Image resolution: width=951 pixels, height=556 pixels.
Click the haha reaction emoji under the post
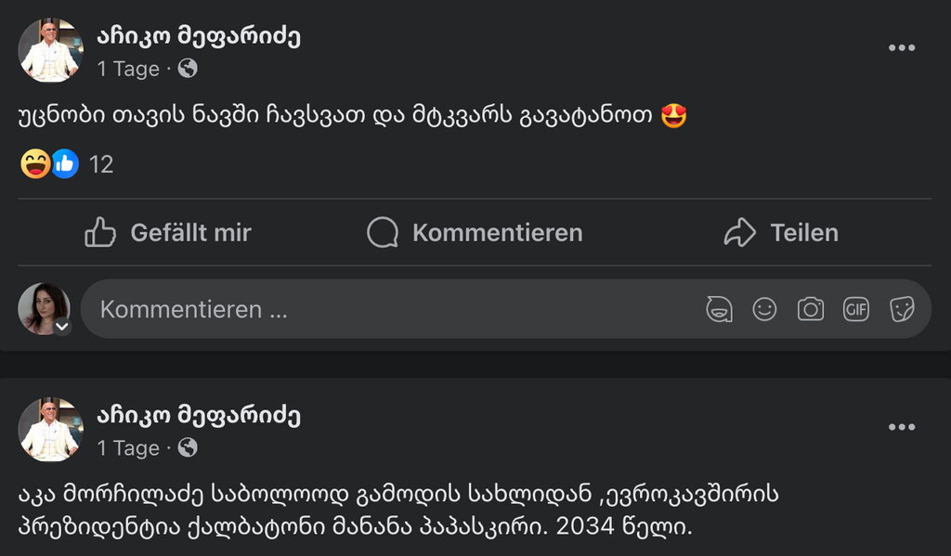33,163
